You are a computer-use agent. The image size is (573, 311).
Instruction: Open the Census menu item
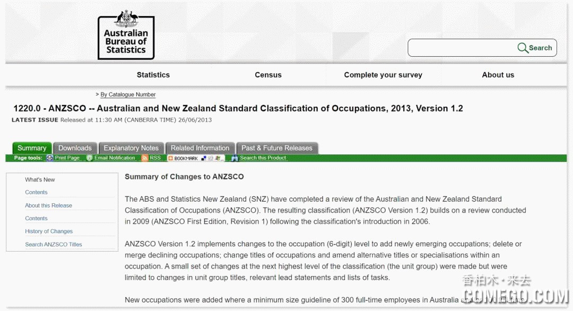point(268,75)
